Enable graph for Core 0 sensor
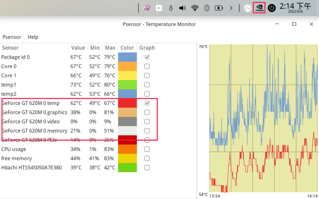 (147, 66)
